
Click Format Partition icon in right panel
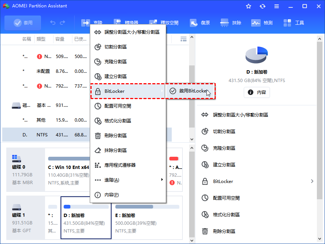coord(205,214)
